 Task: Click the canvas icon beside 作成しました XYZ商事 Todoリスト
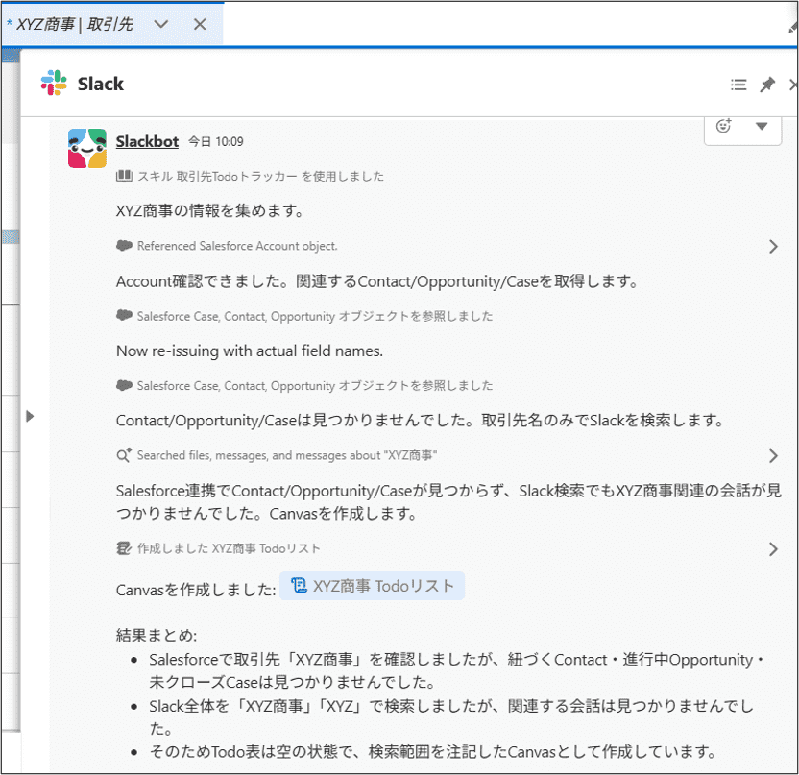click(x=124, y=548)
